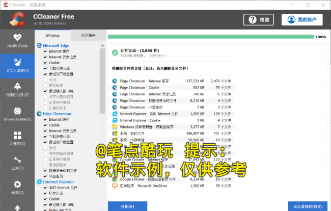Click the green 100% progress bar
This screenshot has height=211, width=331.
click(x=211, y=37)
